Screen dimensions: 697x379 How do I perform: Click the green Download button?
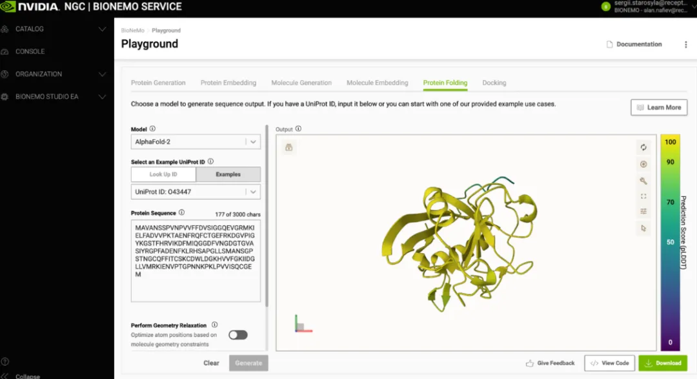663,363
